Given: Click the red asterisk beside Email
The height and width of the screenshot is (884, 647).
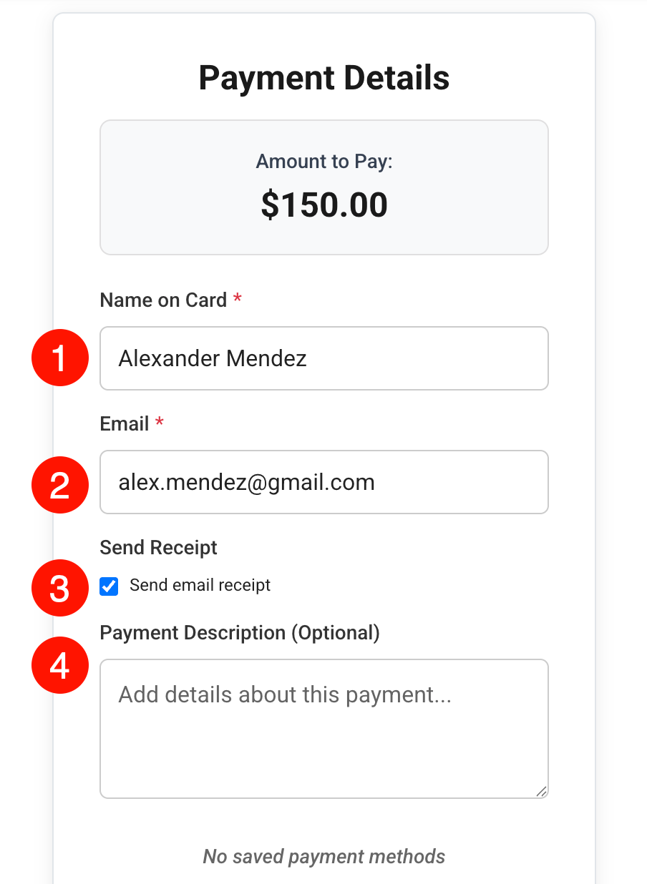Looking at the screenshot, I should (160, 423).
